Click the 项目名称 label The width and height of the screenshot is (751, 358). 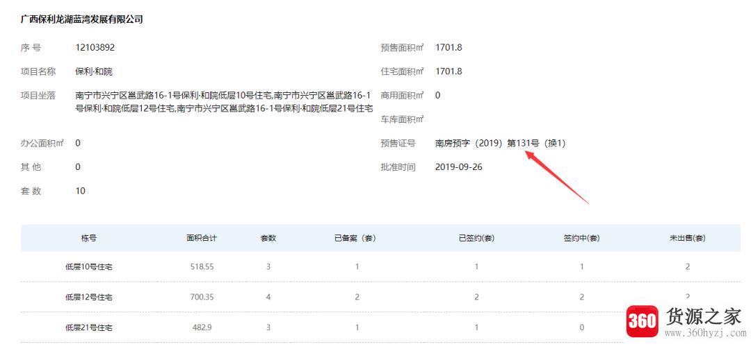point(38,71)
